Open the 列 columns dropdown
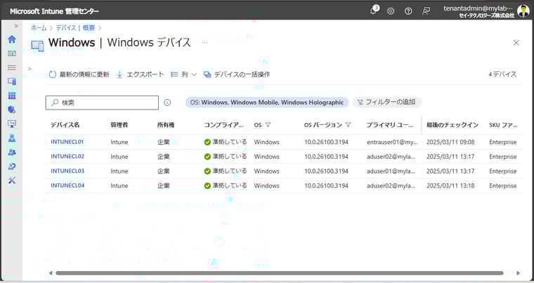Viewport: 534px width, 283px height. pos(183,74)
